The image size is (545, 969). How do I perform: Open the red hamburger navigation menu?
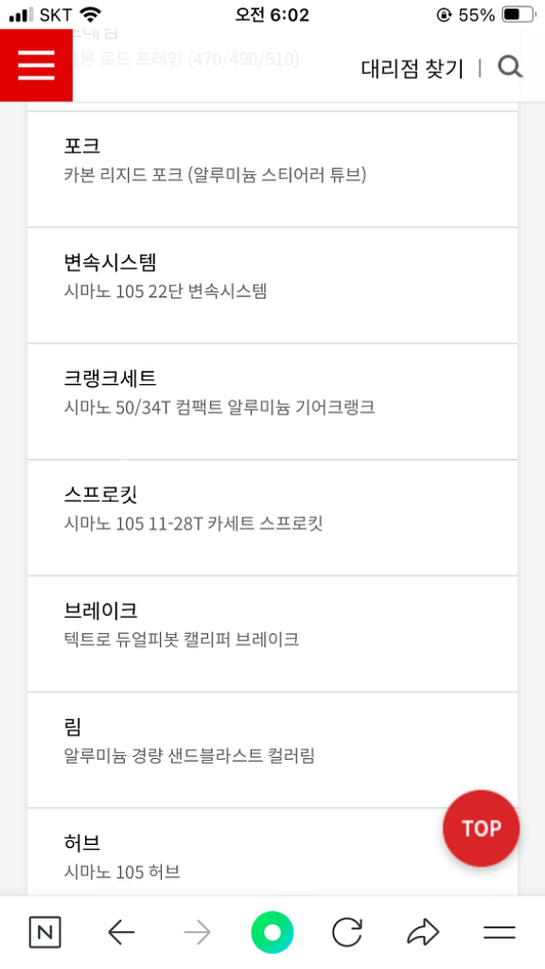pyautogui.click(x=36, y=65)
